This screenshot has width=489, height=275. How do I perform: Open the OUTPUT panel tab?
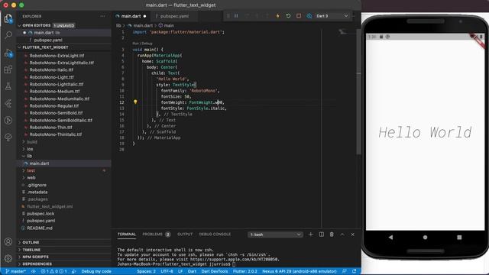coord(185,235)
